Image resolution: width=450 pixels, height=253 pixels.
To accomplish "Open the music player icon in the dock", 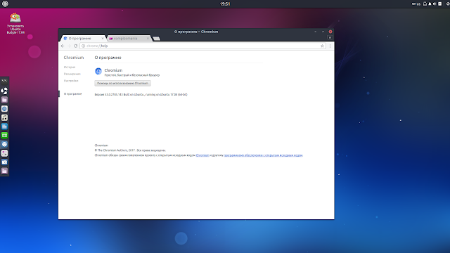I will click(4, 117).
